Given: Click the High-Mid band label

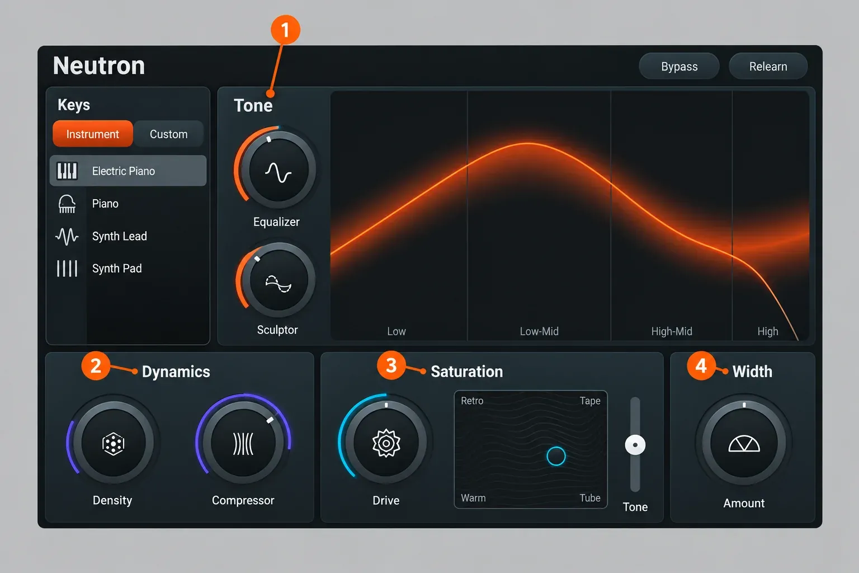Looking at the screenshot, I should [x=672, y=331].
